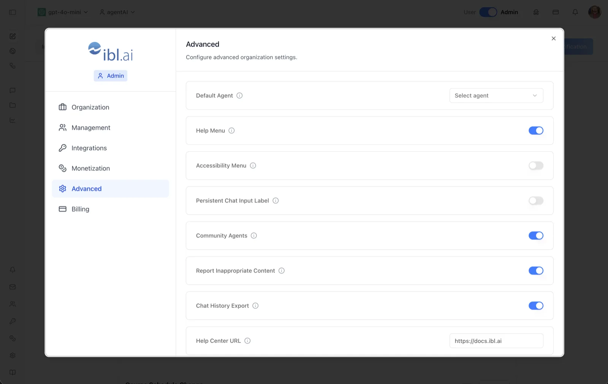Open the agentAI dropdown in top bar
608x384 pixels.
click(x=117, y=12)
